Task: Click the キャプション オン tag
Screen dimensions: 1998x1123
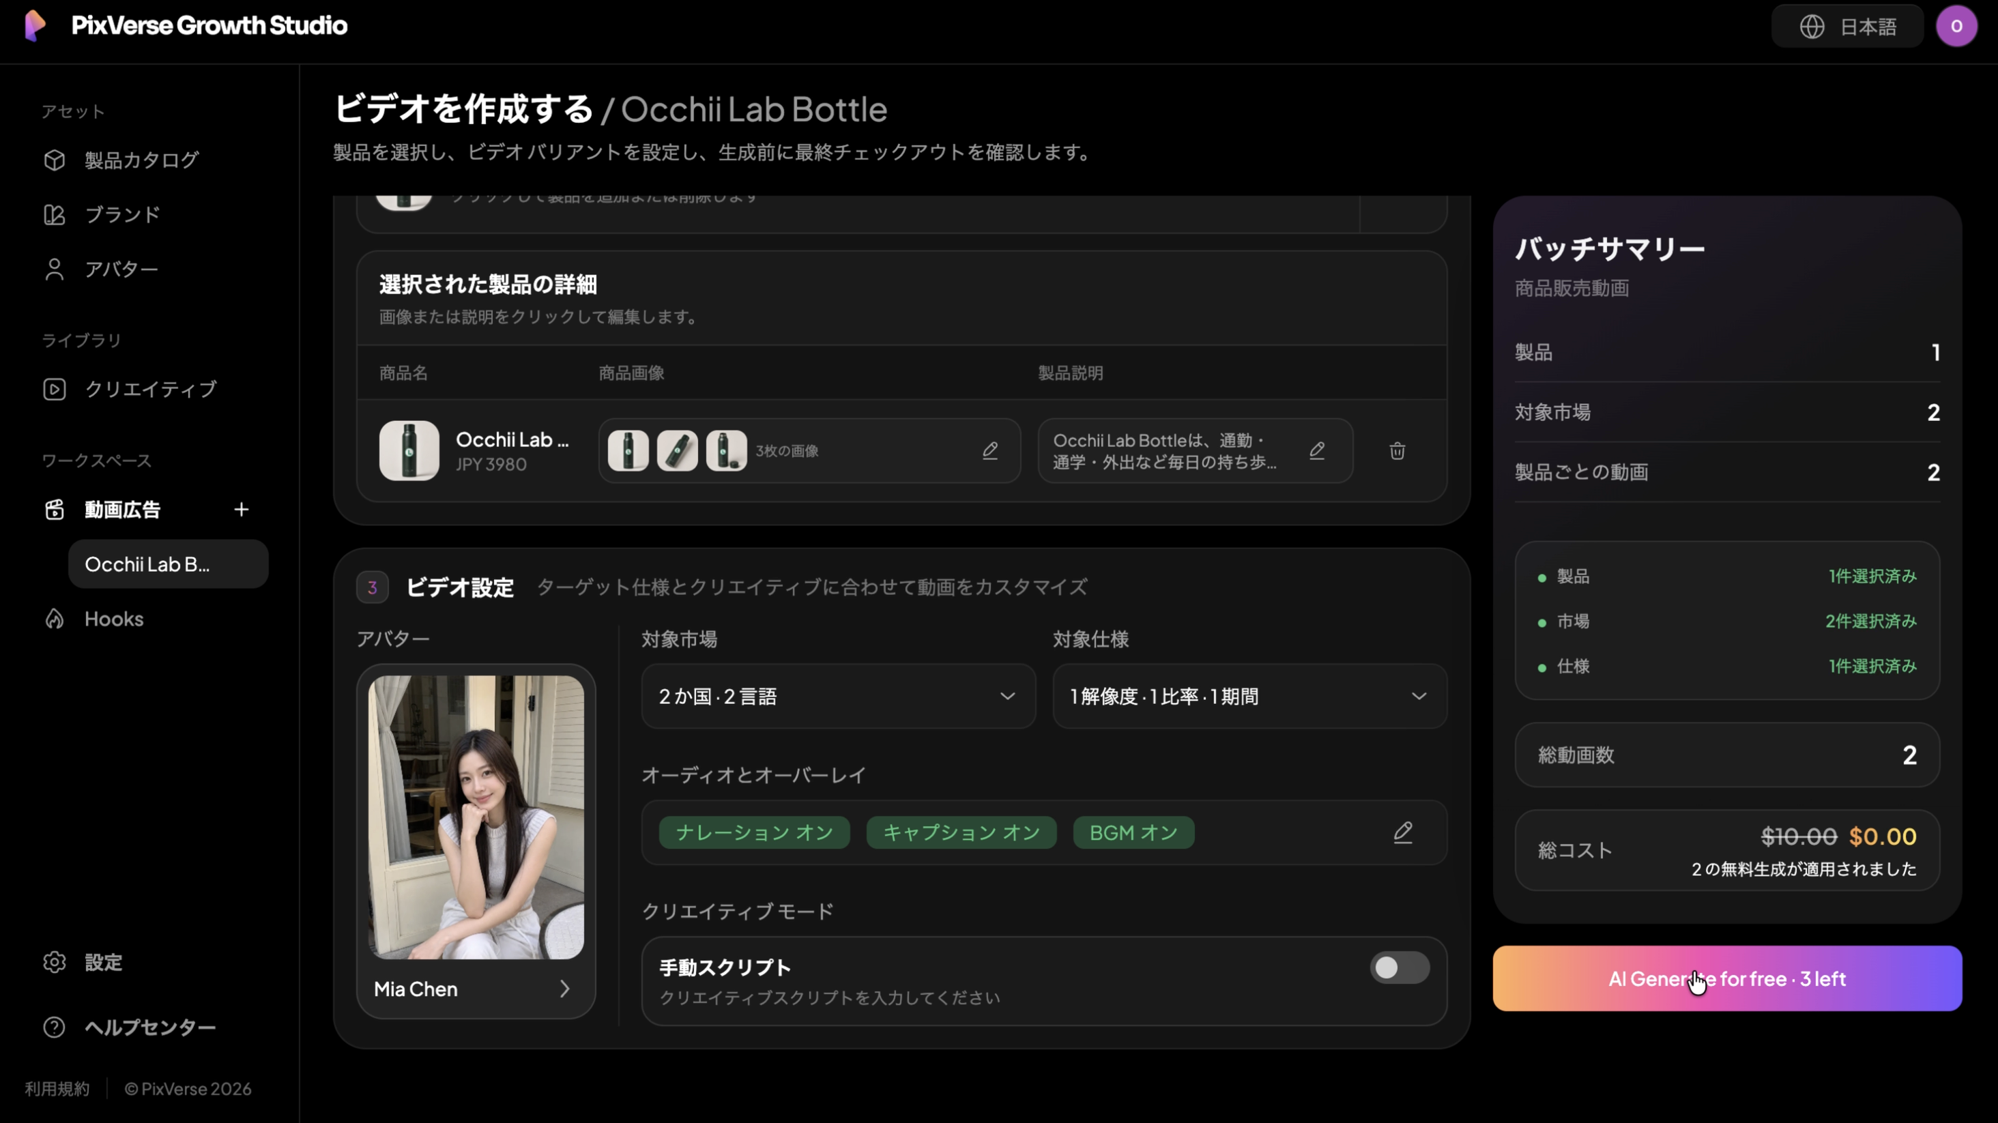Action: pyautogui.click(x=961, y=833)
